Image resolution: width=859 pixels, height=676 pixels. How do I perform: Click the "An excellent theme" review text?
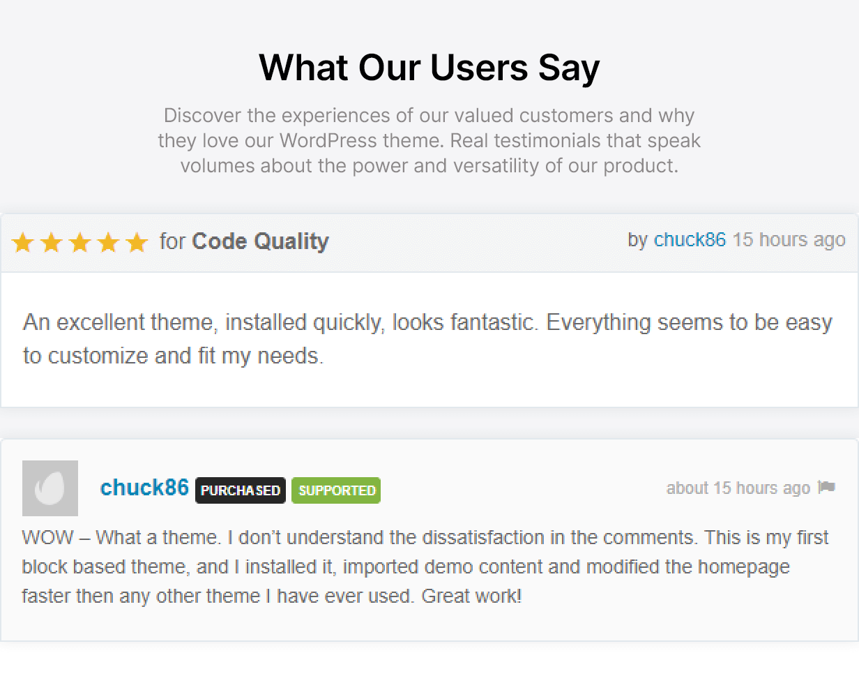pos(427,339)
